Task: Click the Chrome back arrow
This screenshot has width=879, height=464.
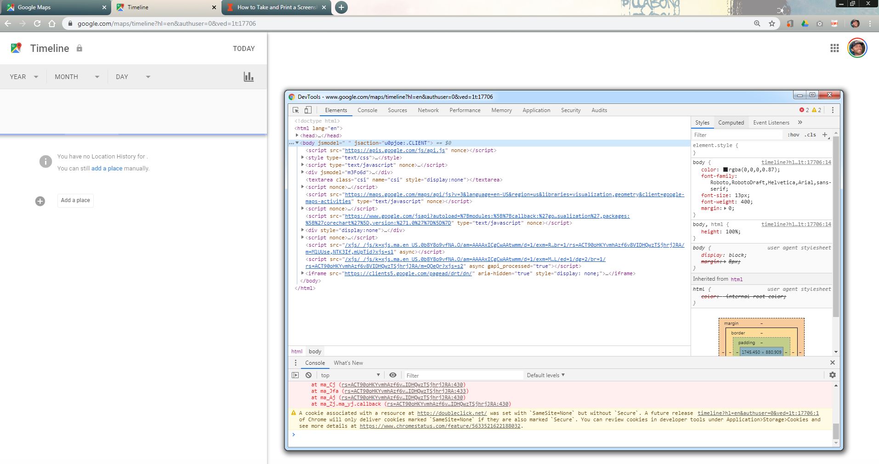Action: (8, 23)
